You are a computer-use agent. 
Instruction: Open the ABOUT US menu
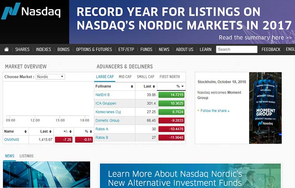[x=184, y=49]
